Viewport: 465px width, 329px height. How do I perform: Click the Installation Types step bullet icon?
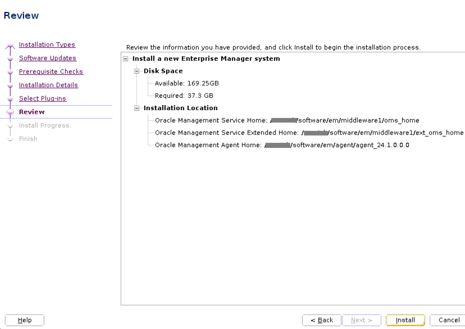[x=10, y=46]
